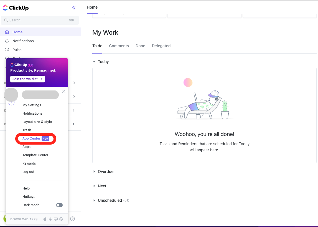Log out from the account menu
Image resolution: width=318 pixels, height=227 pixels.
point(28,171)
